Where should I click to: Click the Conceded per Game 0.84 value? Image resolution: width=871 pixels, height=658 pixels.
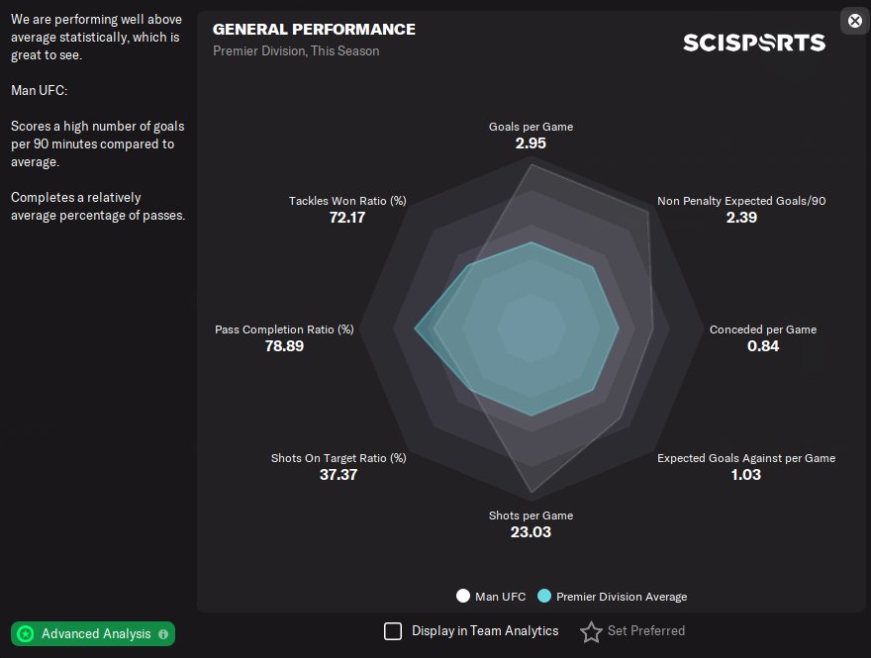point(763,346)
